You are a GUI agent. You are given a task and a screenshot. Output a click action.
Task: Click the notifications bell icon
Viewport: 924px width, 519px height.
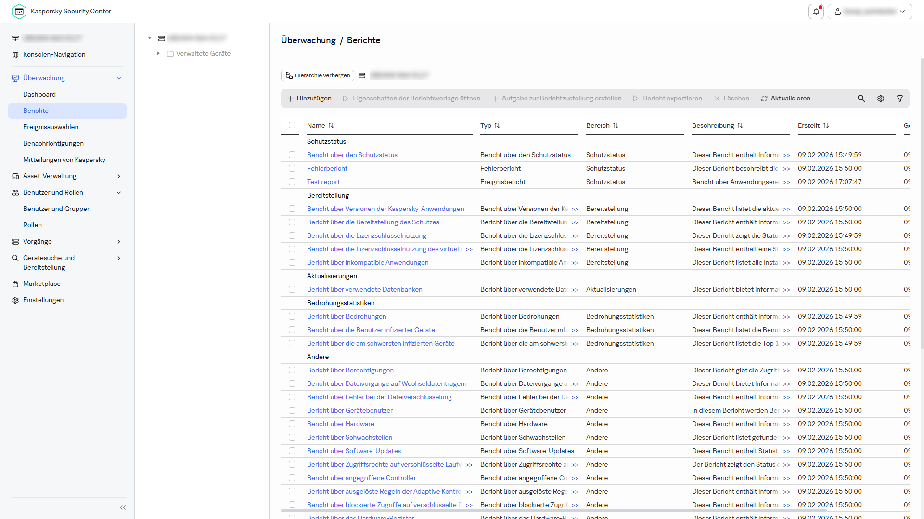tap(816, 12)
